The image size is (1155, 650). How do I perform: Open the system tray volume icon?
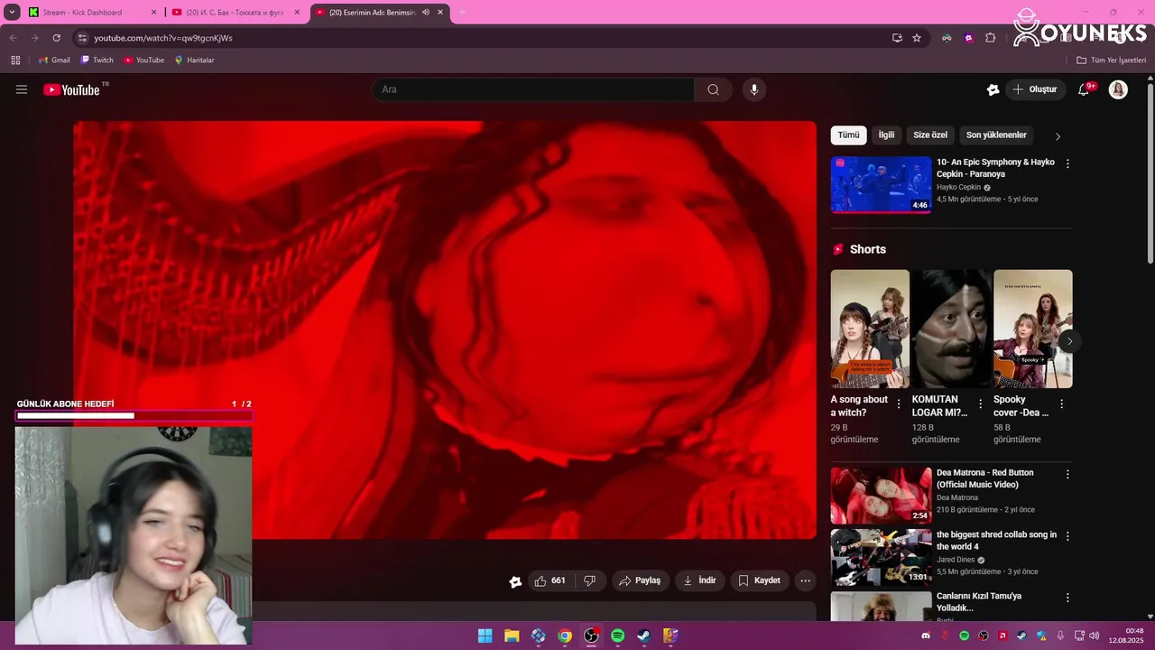[x=1094, y=636]
